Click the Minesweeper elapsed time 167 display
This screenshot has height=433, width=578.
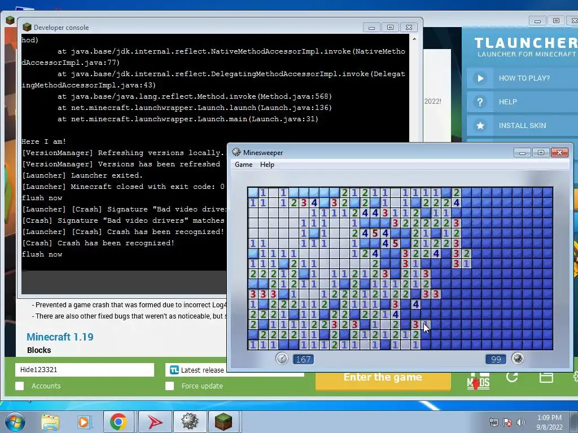point(303,359)
